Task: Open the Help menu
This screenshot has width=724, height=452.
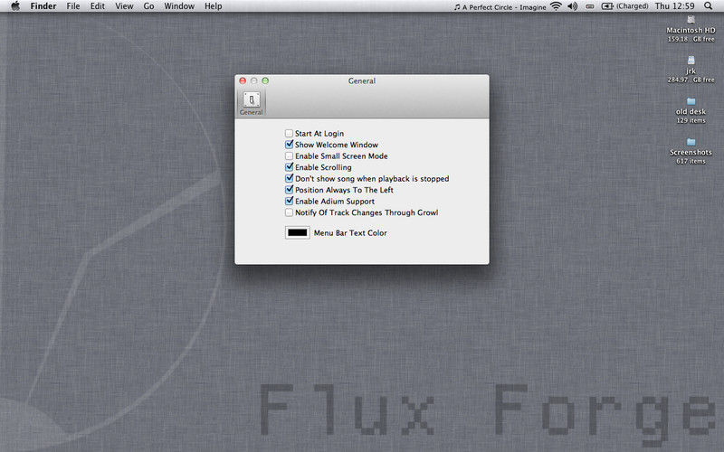Action: [214, 6]
